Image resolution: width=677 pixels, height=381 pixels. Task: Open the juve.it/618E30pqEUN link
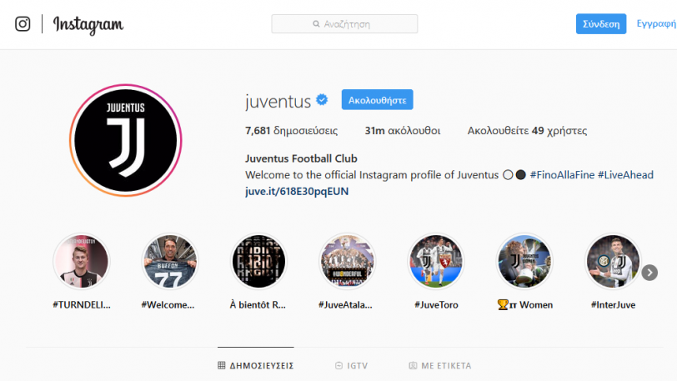tap(297, 192)
